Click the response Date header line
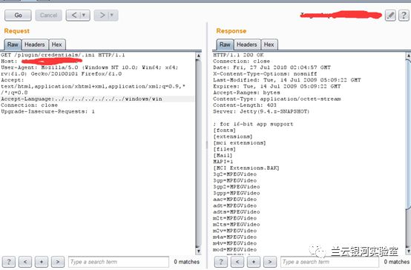Image resolution: width=411 pixels, height=270 pixels. click(272, 67)
